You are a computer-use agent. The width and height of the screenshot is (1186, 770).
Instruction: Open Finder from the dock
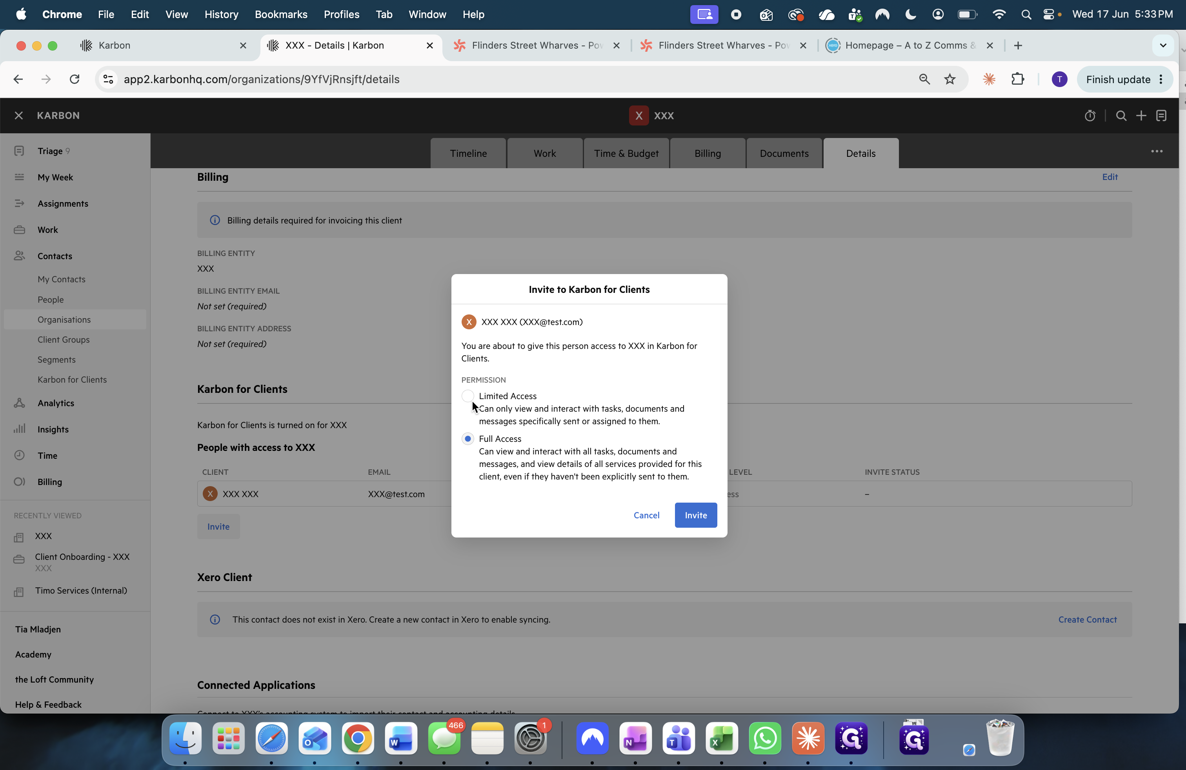click(x=186, y=738)
